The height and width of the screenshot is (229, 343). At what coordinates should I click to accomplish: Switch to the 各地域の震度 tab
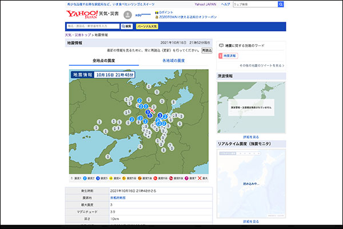coord(173,60)
